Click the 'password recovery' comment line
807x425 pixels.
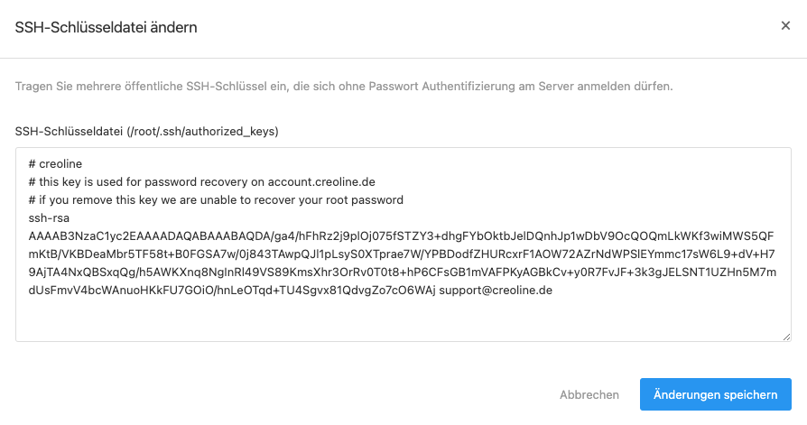202,181
